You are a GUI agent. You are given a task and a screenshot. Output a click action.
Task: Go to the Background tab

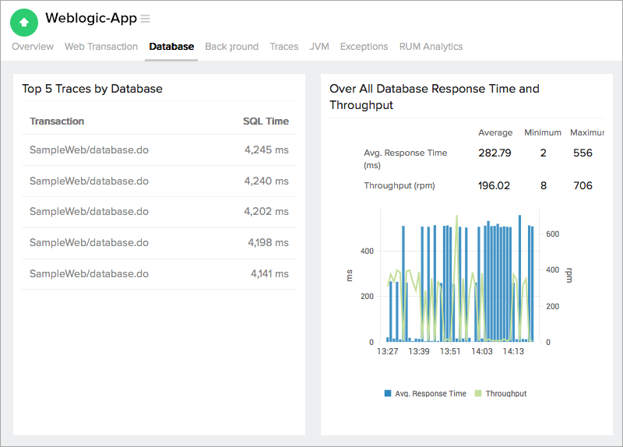click(x=231, y=47)
